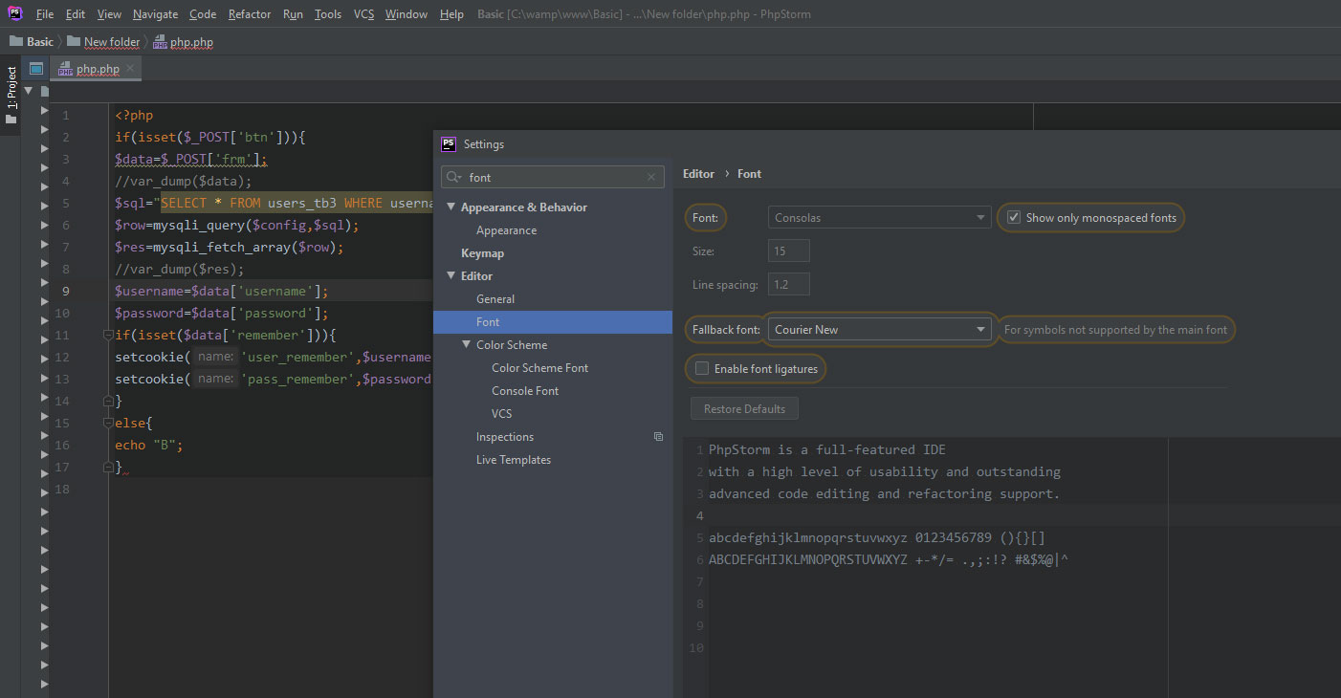This screenshot has width=1341, height=698.
Task: Collapse the top project tree arrow
Action: point(29,91)
